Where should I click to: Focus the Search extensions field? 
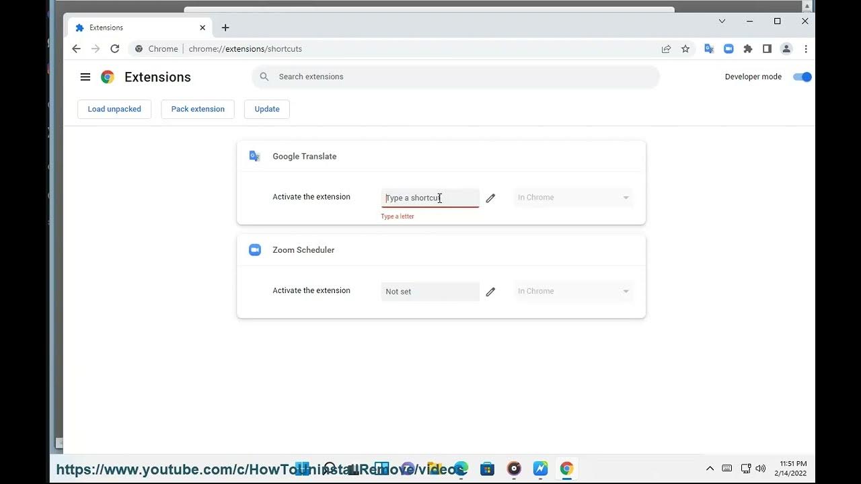click(455, 77)
